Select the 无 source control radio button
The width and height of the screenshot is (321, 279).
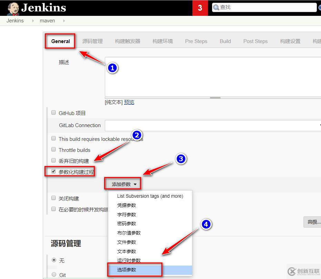tap(54, 260)
